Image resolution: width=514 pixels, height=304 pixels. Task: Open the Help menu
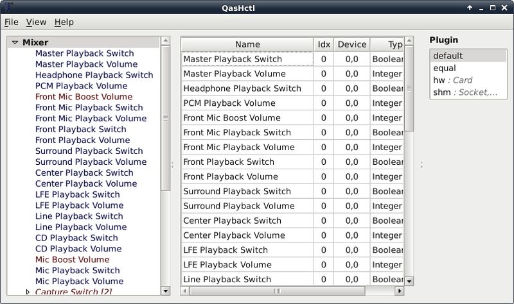(64, 22)
